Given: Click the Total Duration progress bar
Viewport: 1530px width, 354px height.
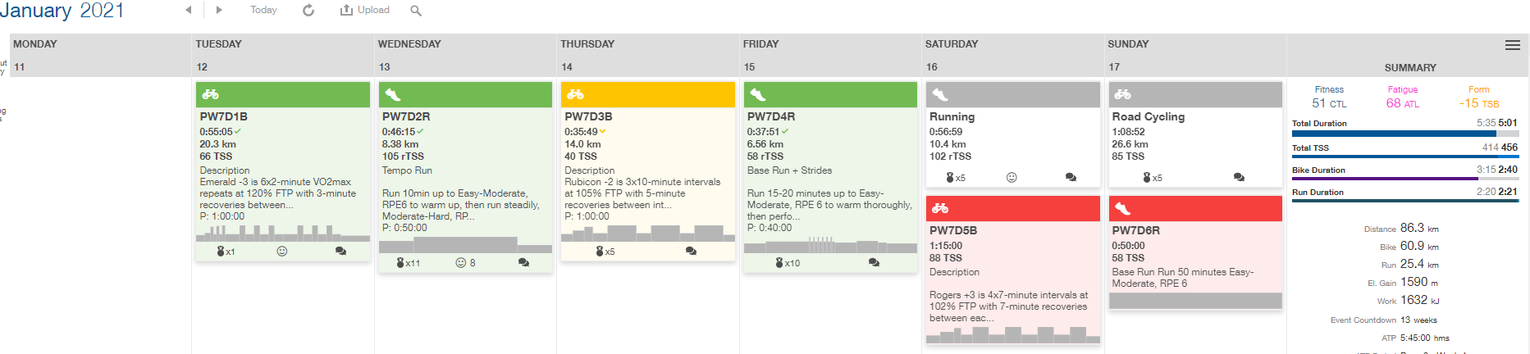Looking at the screenshot, I should (1404, 134).
